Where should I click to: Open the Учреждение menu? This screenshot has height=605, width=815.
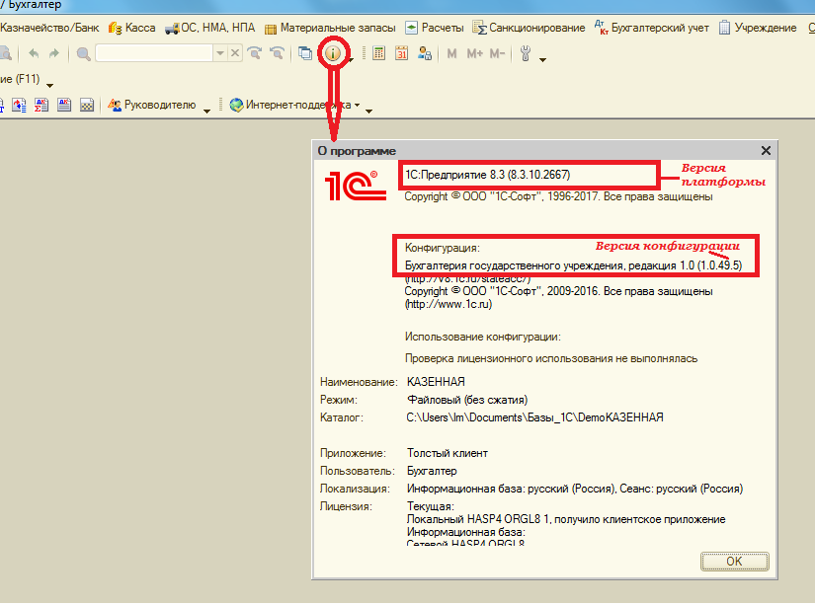point(758,28)
